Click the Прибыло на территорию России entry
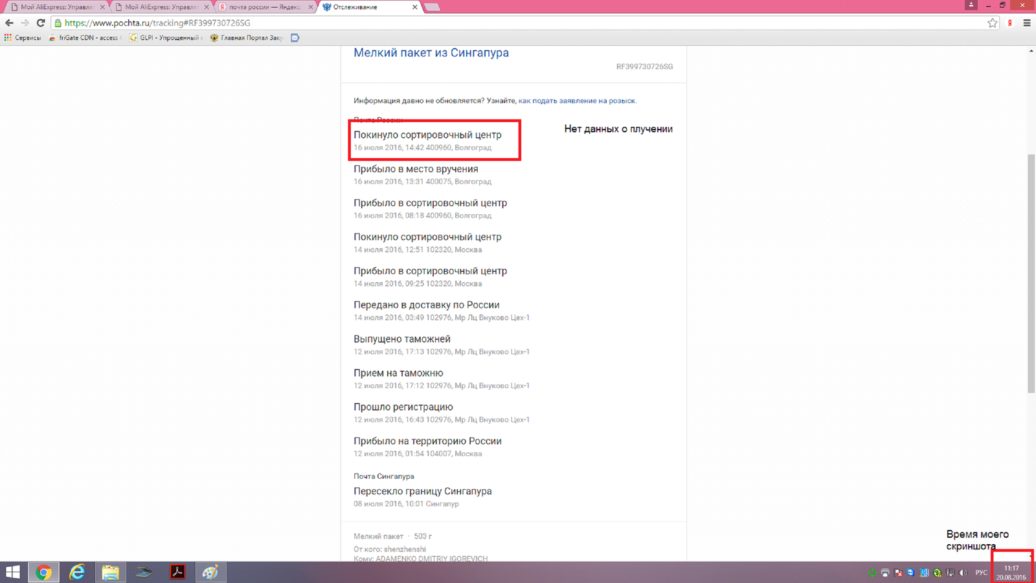The width and height of the screenshot is (1036, 583). coord(427,441)
